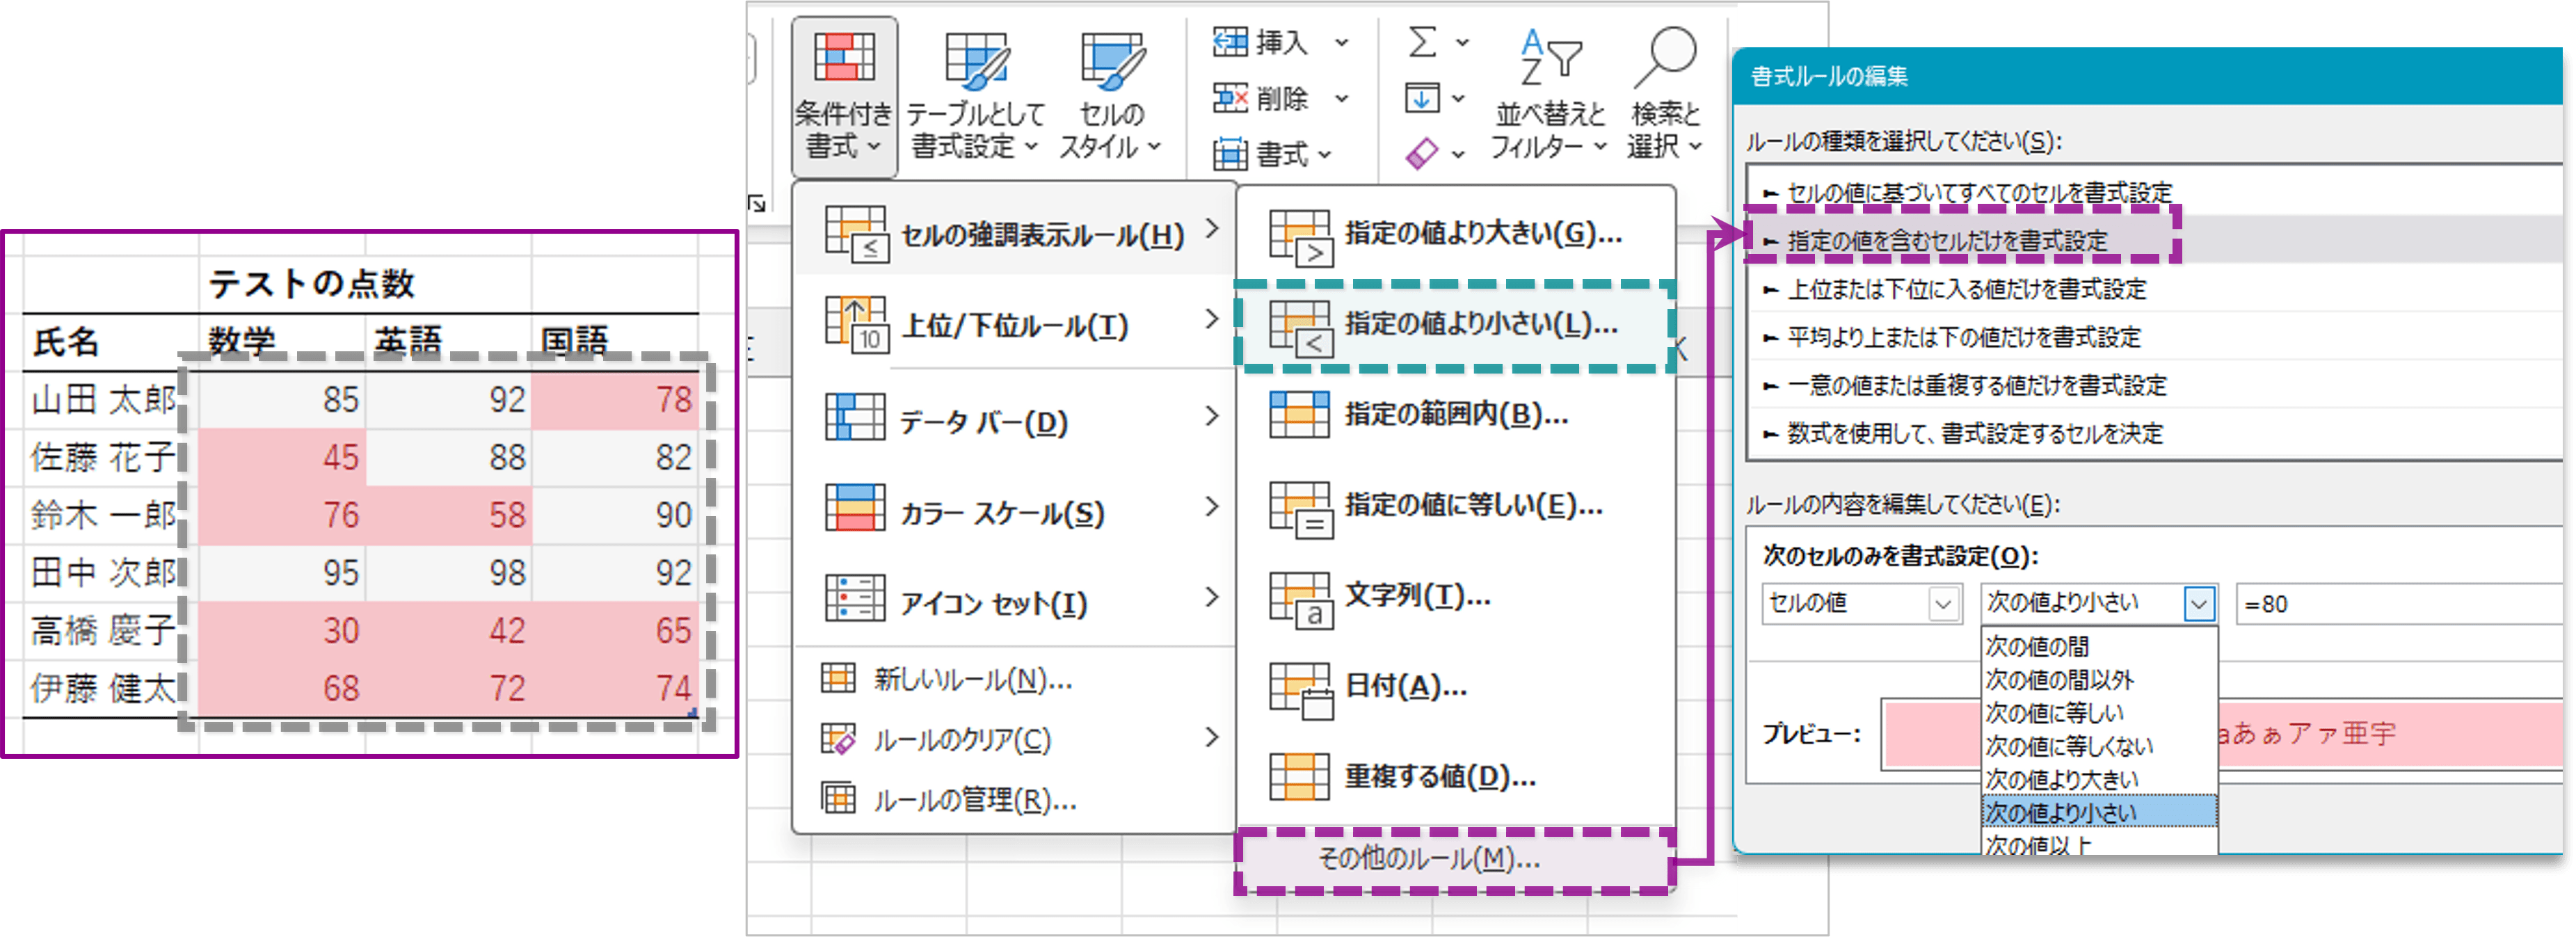2576x937 pixels.
Task: Select テーブルとして書式設定 in the ribbon
Action: click(975, 95)
